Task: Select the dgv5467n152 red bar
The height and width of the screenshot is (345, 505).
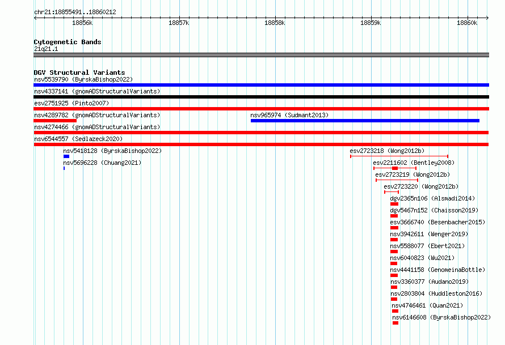Action: pyautogui.click(x=394, y=216)
